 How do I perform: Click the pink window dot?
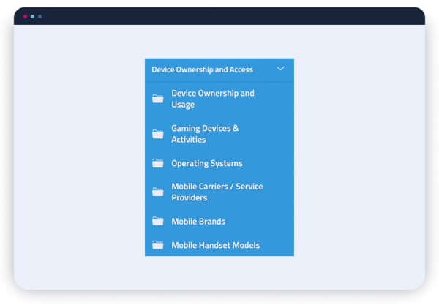click(x=25, y=17)
